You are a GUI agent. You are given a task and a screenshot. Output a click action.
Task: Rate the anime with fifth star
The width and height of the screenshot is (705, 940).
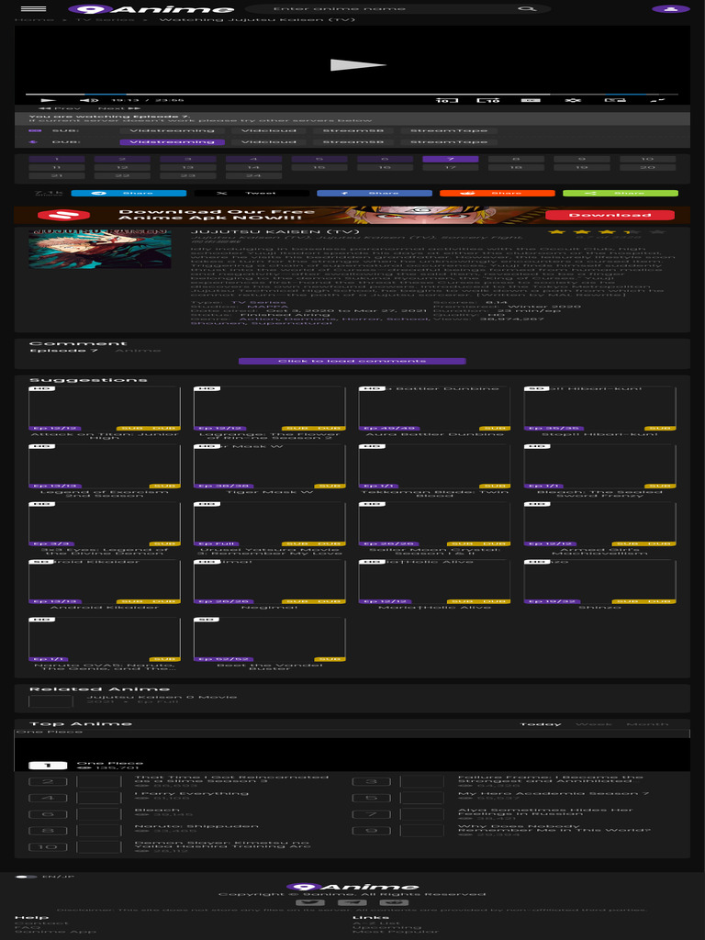click(657, 232)
